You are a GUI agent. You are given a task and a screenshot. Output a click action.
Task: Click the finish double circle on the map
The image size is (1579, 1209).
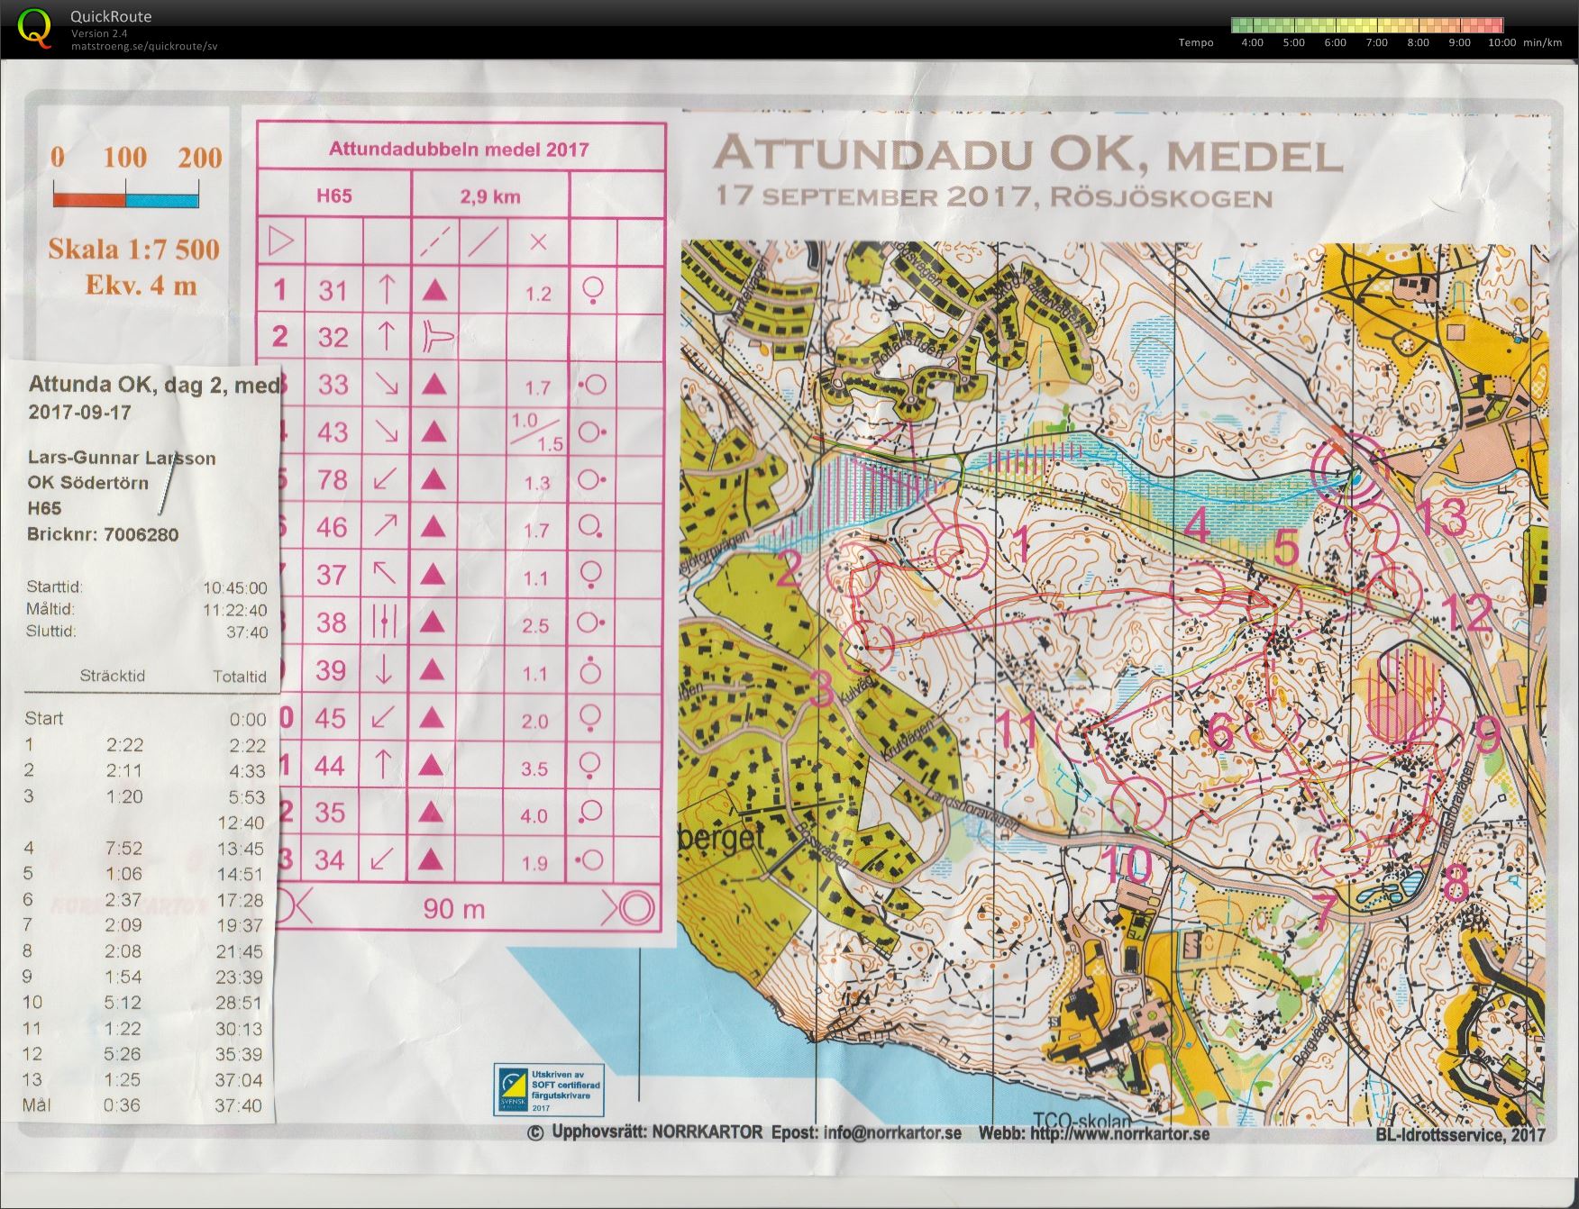point(1347,472)
